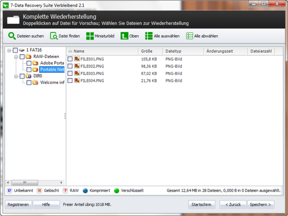This screenshot has height=216, width=288.
Task: Click the Registrieren button
Action: [18, 205]
